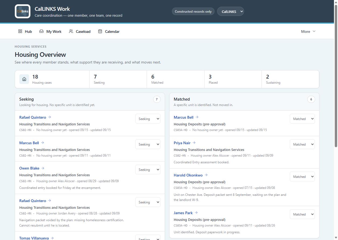Click the house icon beside Housing cases
Image resolution: width=338 pixels, height=240 pixels.
click(x=24, y=79)
